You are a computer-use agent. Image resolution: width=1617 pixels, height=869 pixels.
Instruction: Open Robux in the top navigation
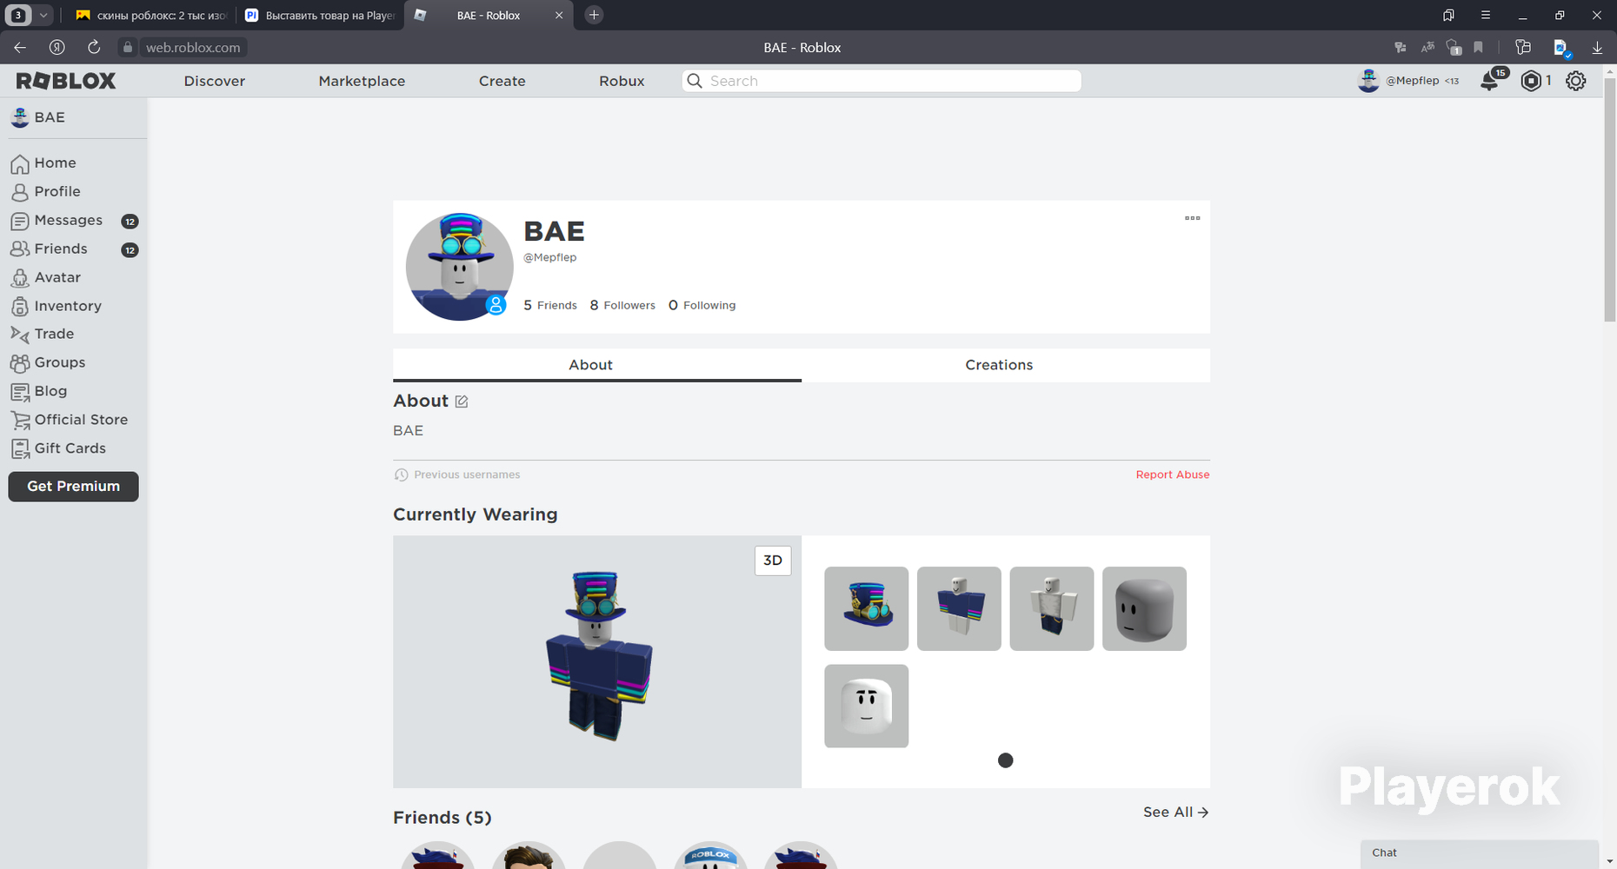coord(622,81)
